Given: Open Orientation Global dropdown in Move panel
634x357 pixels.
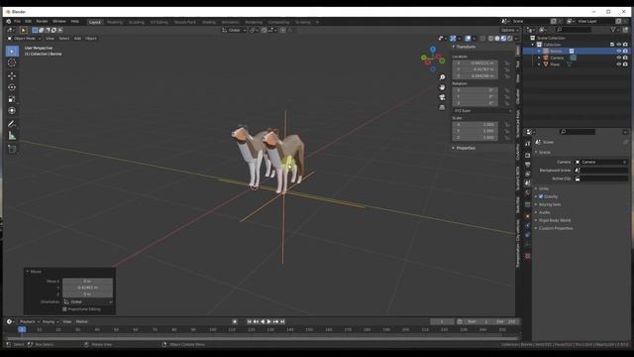Looking at the screenshot, I should pyautogui.click(x=88, y=301).
